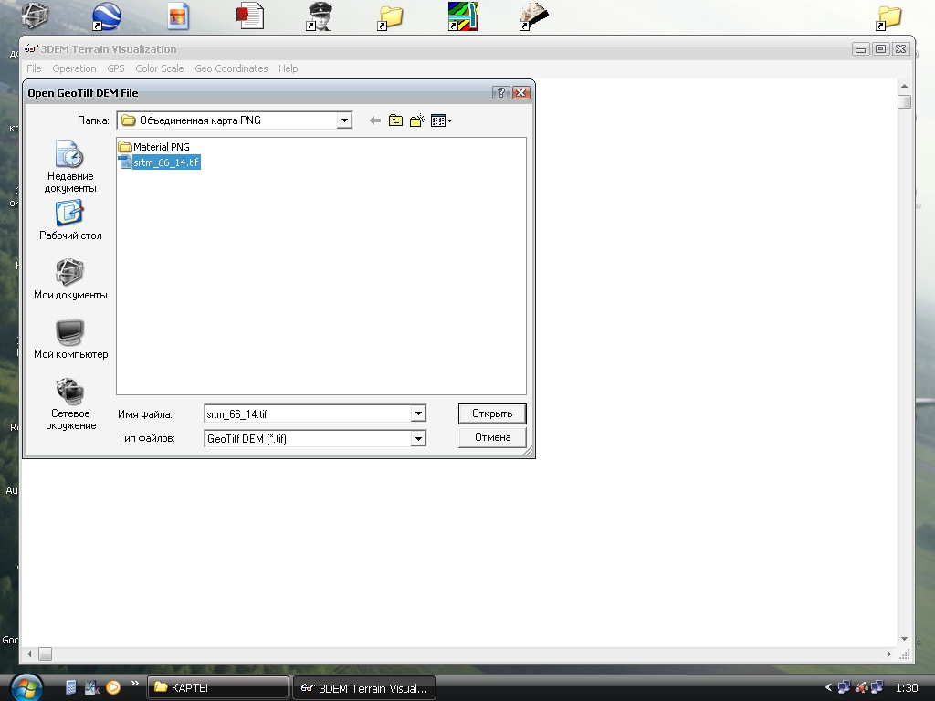Open the officer portrait desktop shortcut
The width and height of the screenshot is (935, 701).
tap(320, 16)
